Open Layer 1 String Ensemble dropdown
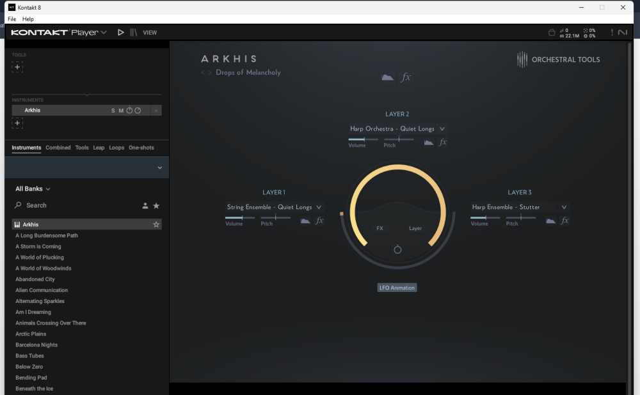 click(x=275, y=207)
